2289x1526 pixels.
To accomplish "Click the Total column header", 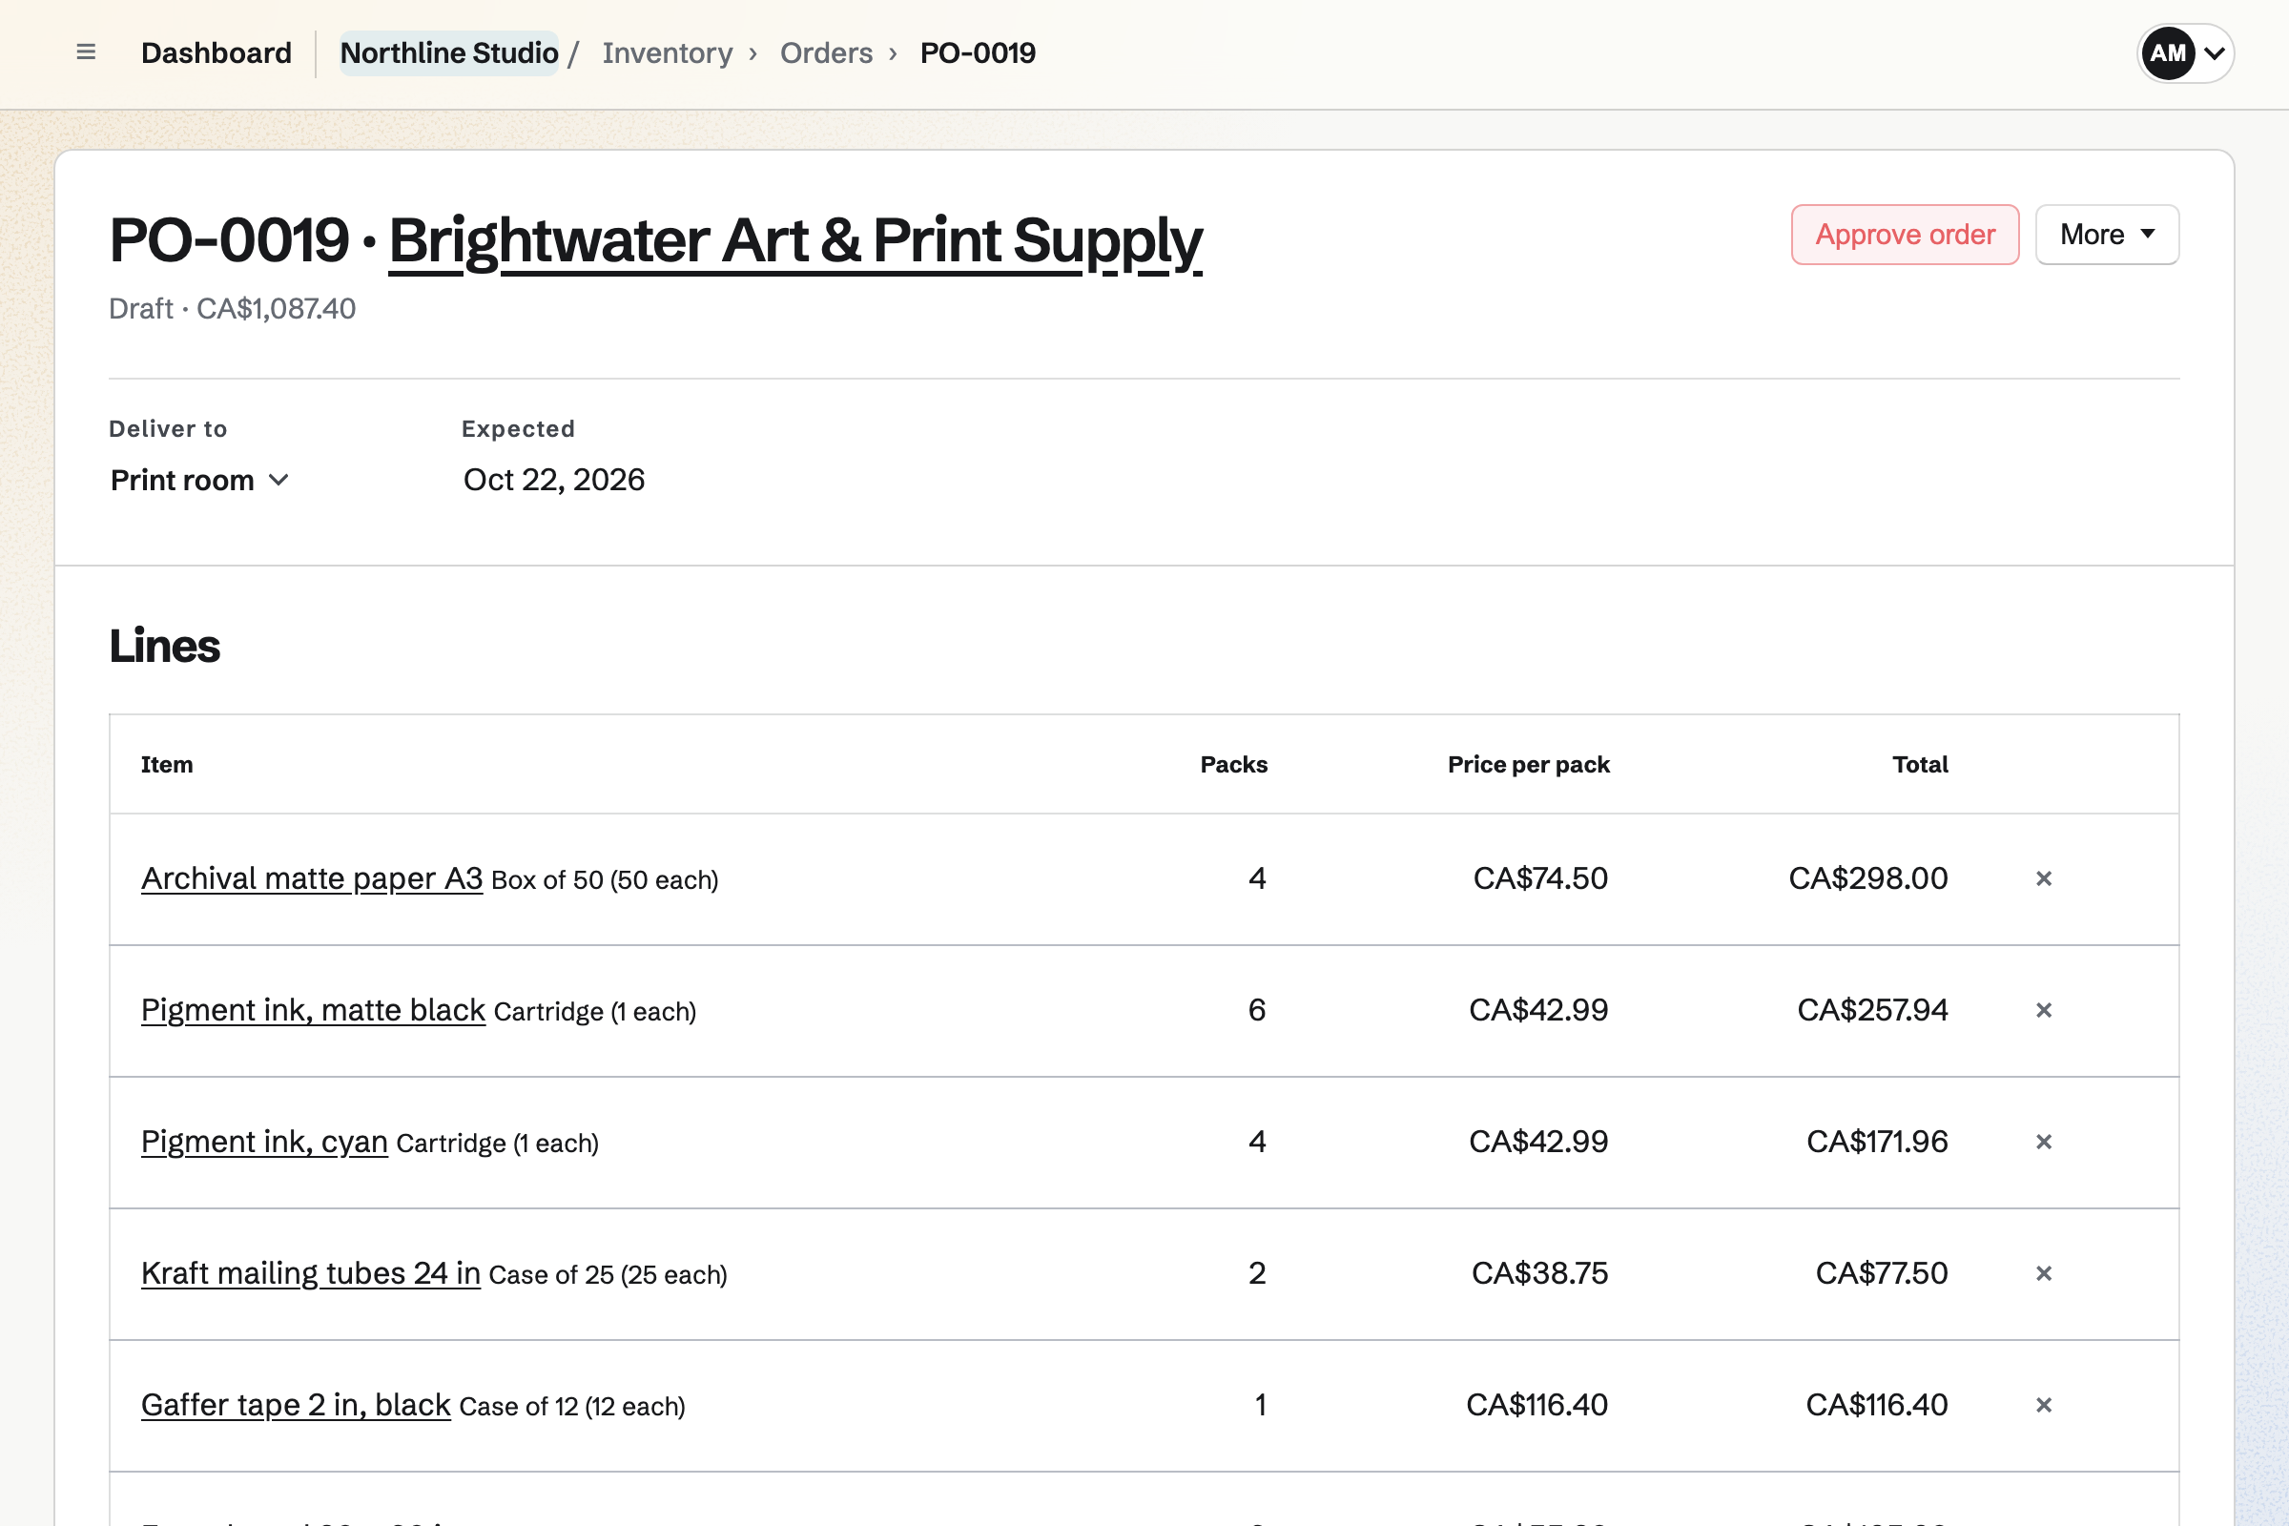I will point(1920,765).
